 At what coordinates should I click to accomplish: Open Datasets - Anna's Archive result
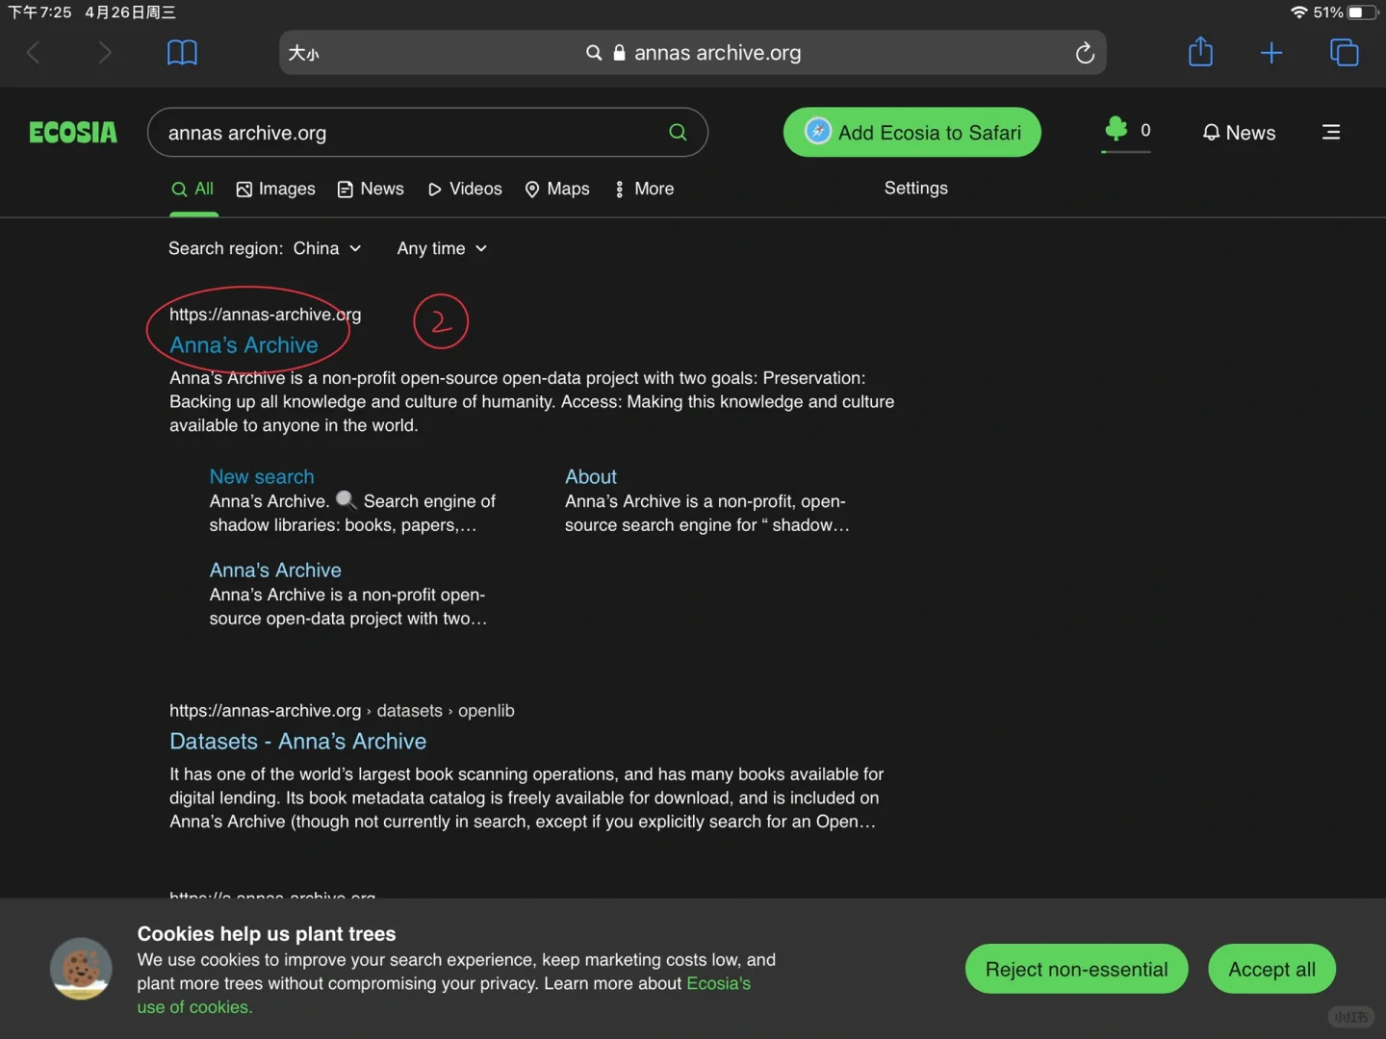pyautogui.click(x=298, y=741)
